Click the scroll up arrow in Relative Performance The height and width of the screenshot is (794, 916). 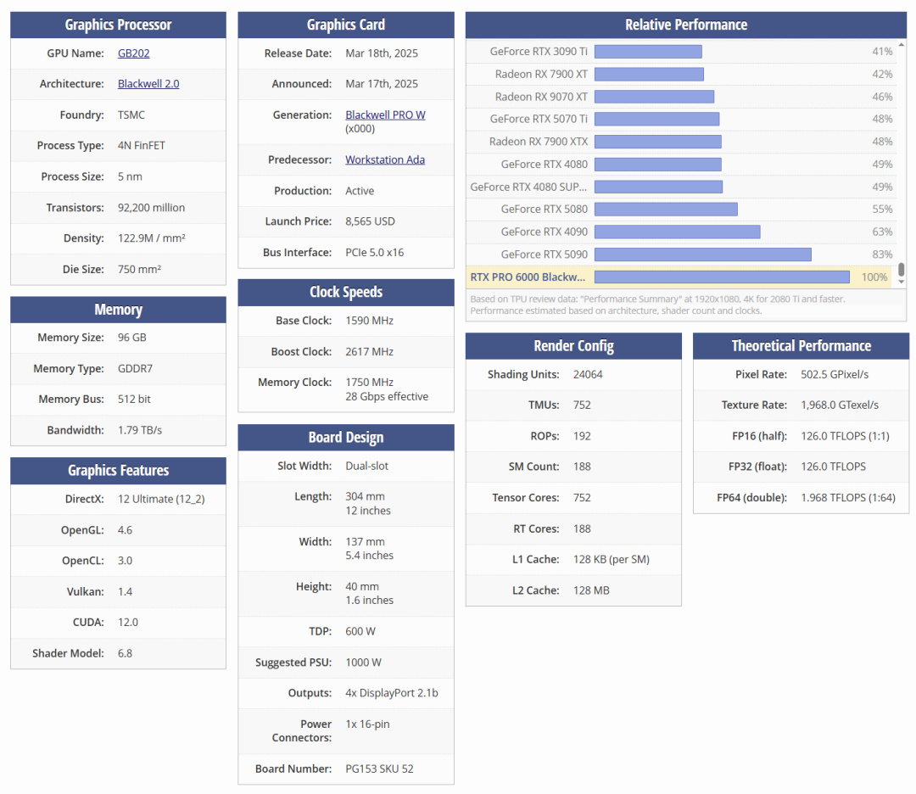click(x=902, y=45)
